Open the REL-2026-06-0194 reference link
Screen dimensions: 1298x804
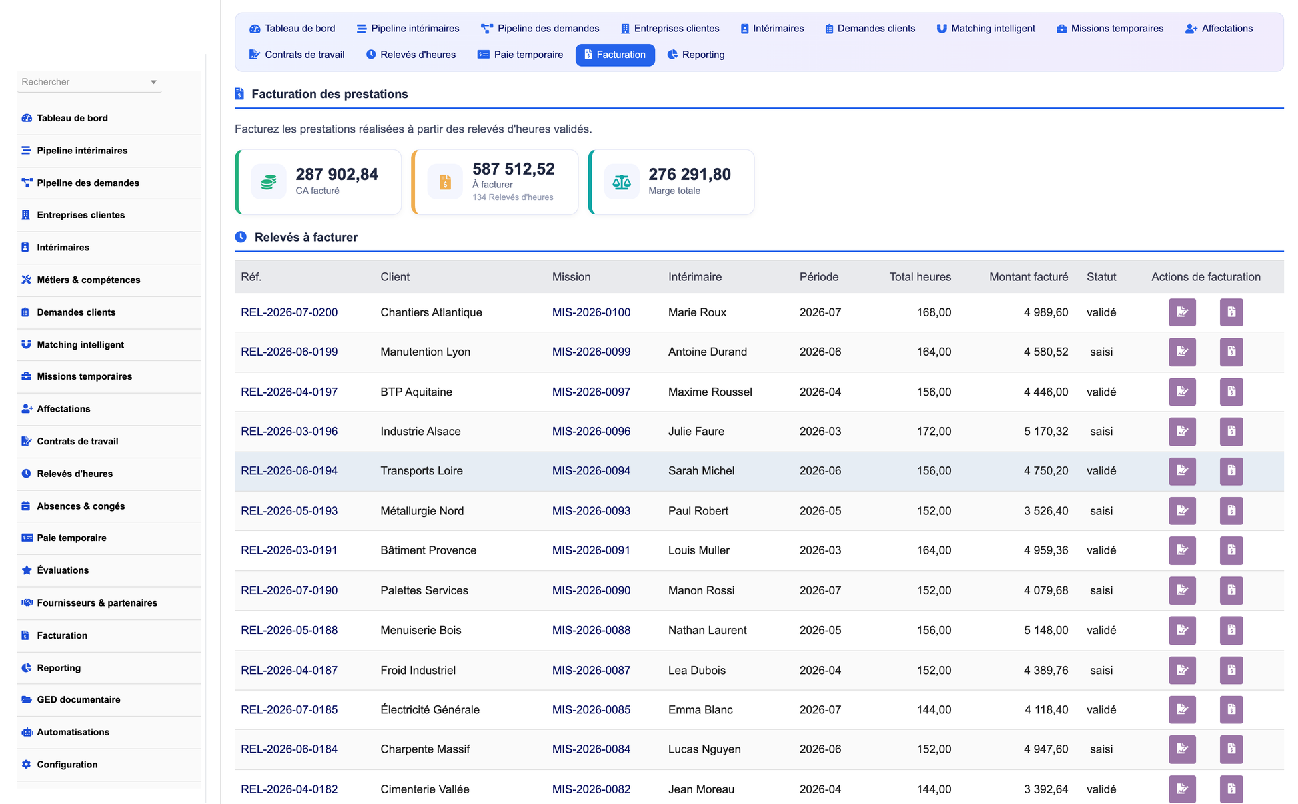point(289,471)
